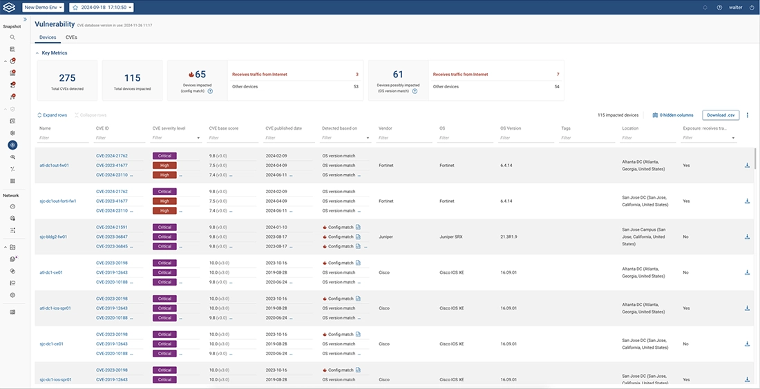Click the Download .csv button
The image size is (760, 389).
721,115
